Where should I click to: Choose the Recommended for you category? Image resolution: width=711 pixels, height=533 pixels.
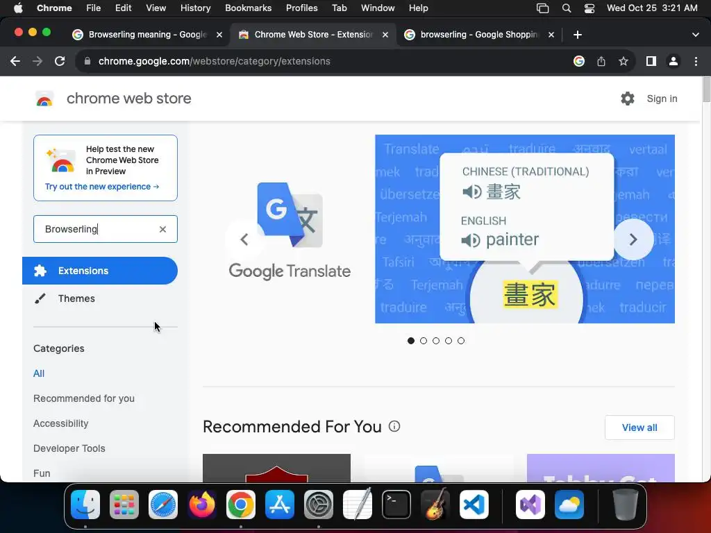click(84, 398)
